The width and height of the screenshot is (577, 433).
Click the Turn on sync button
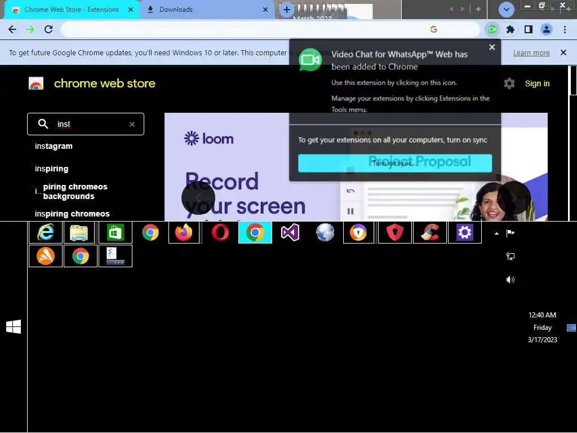(x=395, y=163)
